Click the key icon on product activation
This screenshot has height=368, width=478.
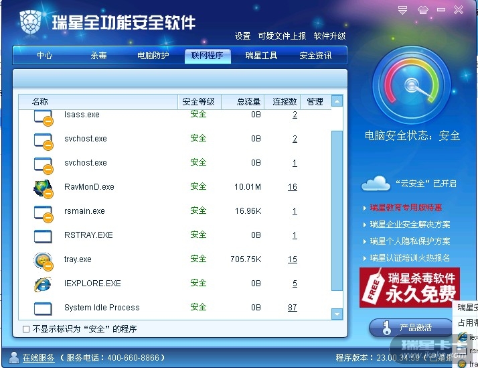click(386, 328)
